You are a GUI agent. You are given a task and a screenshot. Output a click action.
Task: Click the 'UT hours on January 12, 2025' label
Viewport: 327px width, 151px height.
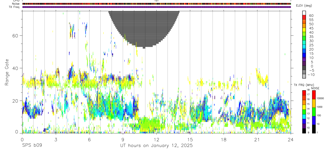click(x=156, y=146)
